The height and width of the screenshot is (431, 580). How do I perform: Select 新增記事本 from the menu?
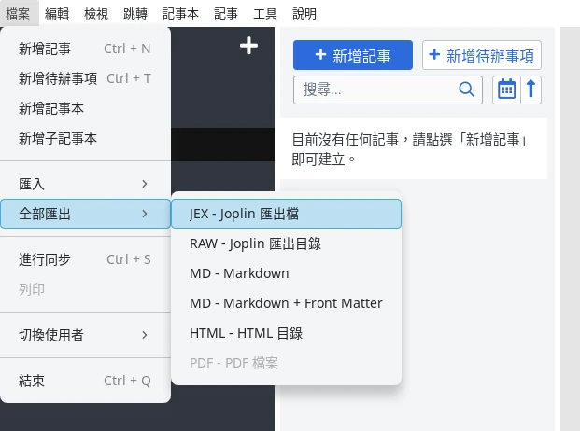[50, 108]
